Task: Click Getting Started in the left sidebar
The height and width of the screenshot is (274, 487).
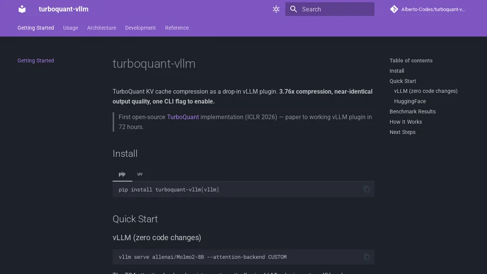Action: click(x=36, y=60)
